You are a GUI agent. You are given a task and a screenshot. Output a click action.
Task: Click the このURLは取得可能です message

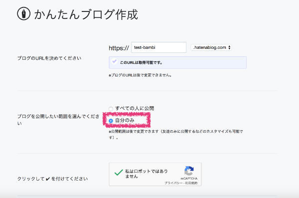(141, 62)
